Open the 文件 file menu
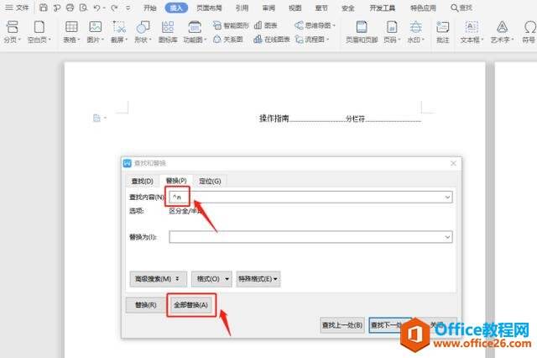Viewport: 537px width, 358px height. [x=17, y=8]
